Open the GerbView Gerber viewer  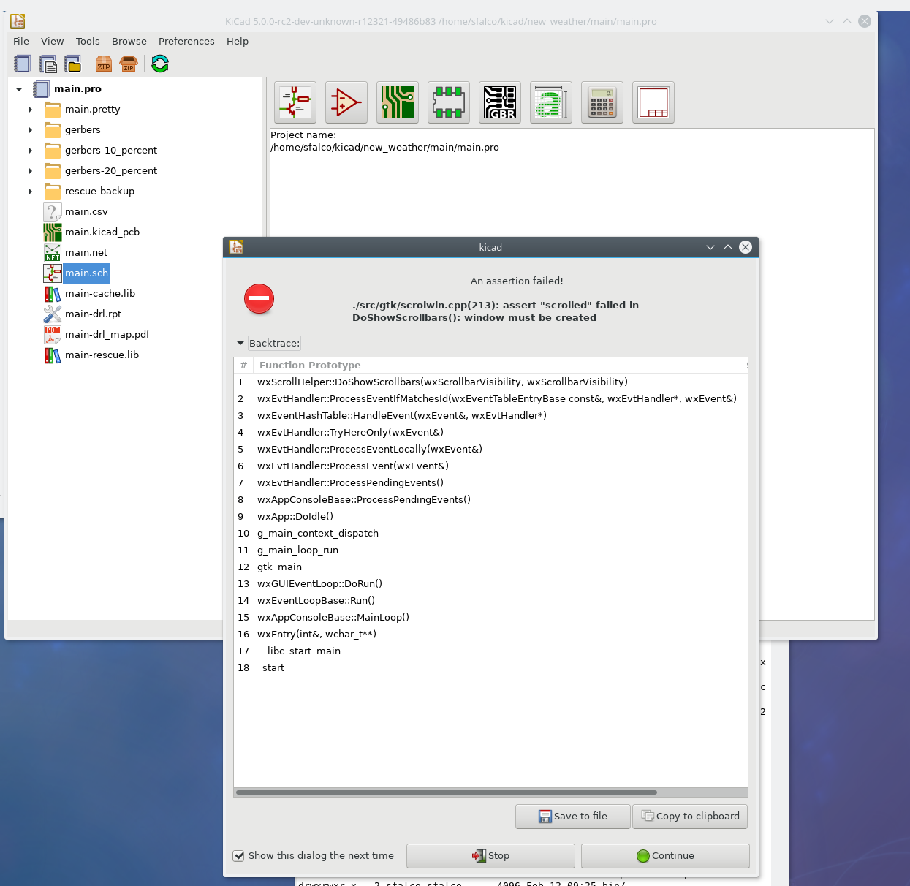(x=500, y=102)
